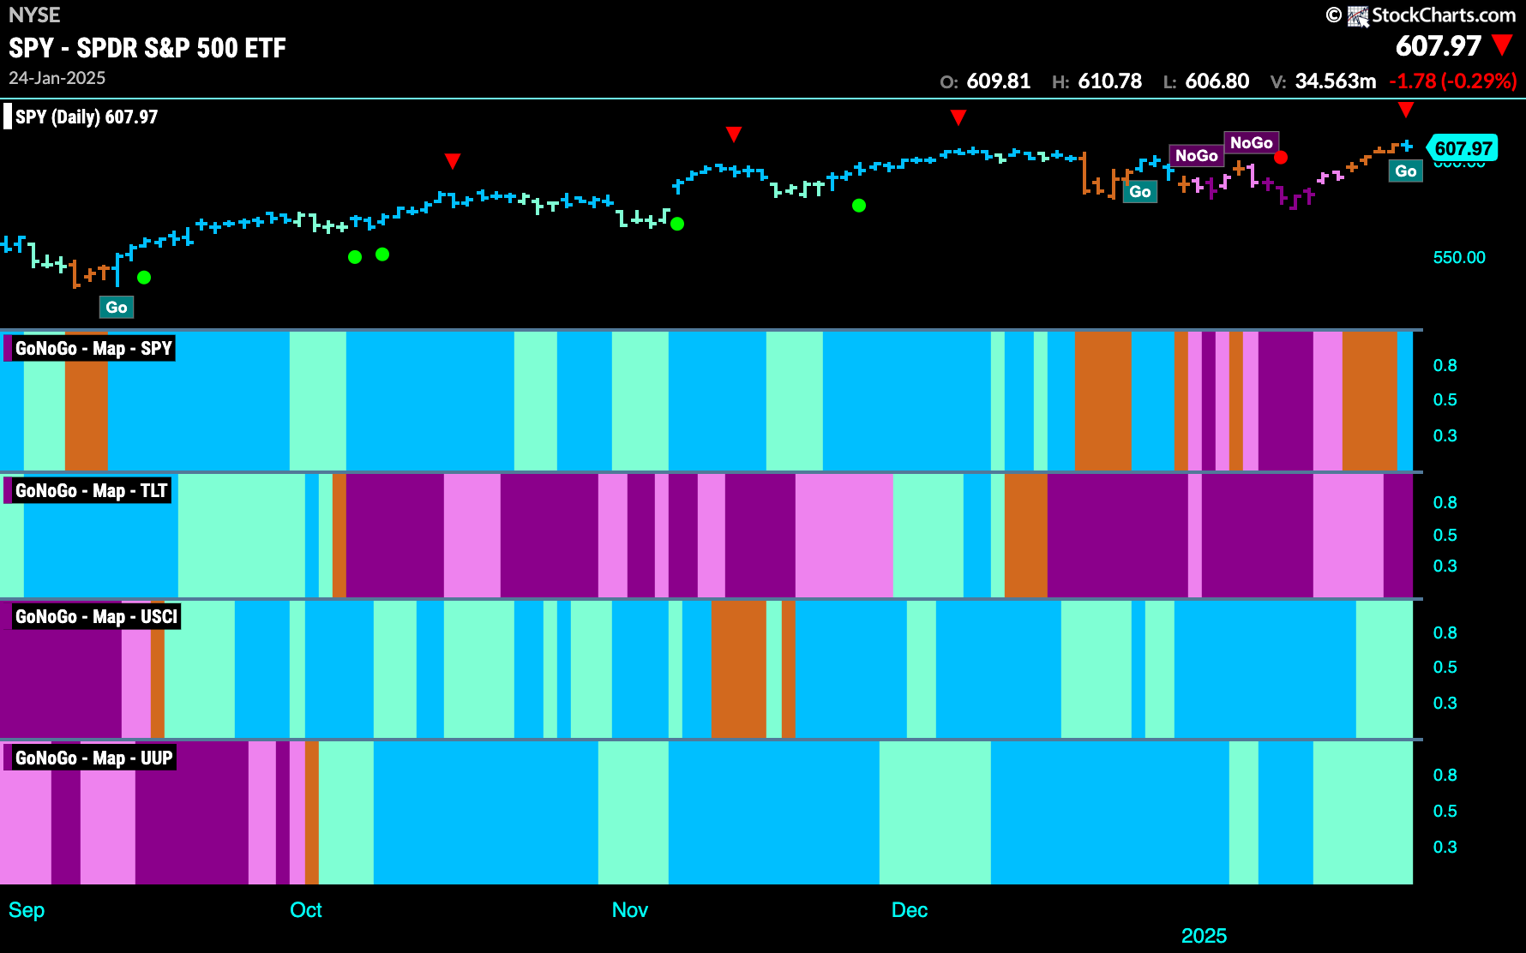Click the 0.5 axis label of TLT map

click(x=1445, y=535)
